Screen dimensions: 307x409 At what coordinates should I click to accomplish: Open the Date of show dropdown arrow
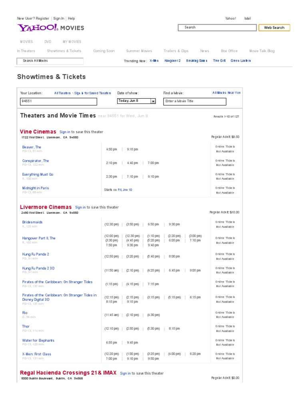153,101
